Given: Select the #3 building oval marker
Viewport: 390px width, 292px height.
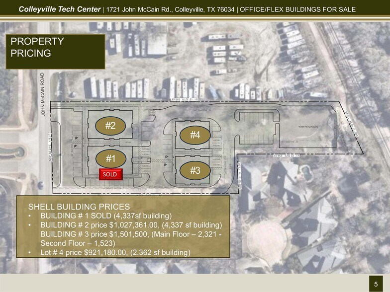Looking at the screenshot, I should click(195, 170).
